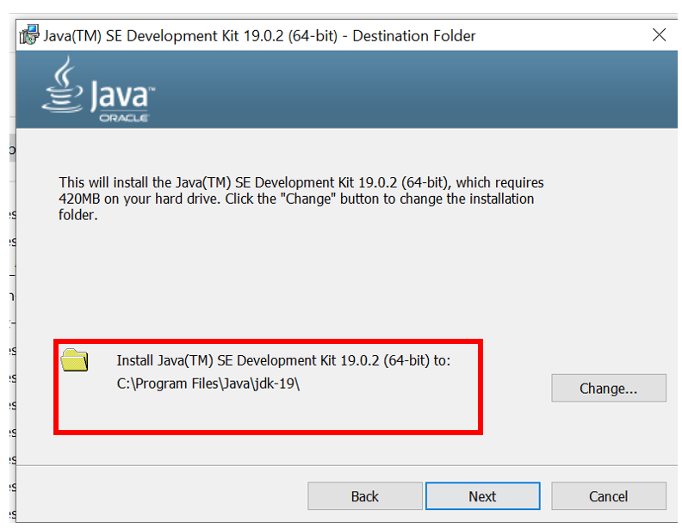Go back with the Back button
The image size is (682, 528).
(365, 496)
